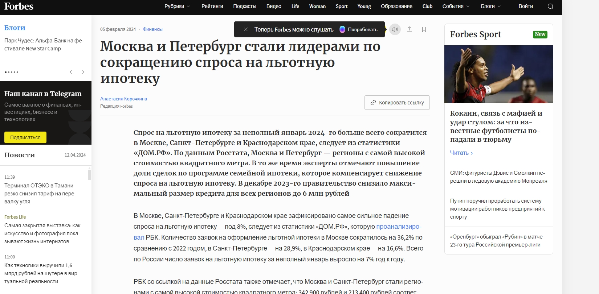Open the 'Образование' section

point(396,6)
